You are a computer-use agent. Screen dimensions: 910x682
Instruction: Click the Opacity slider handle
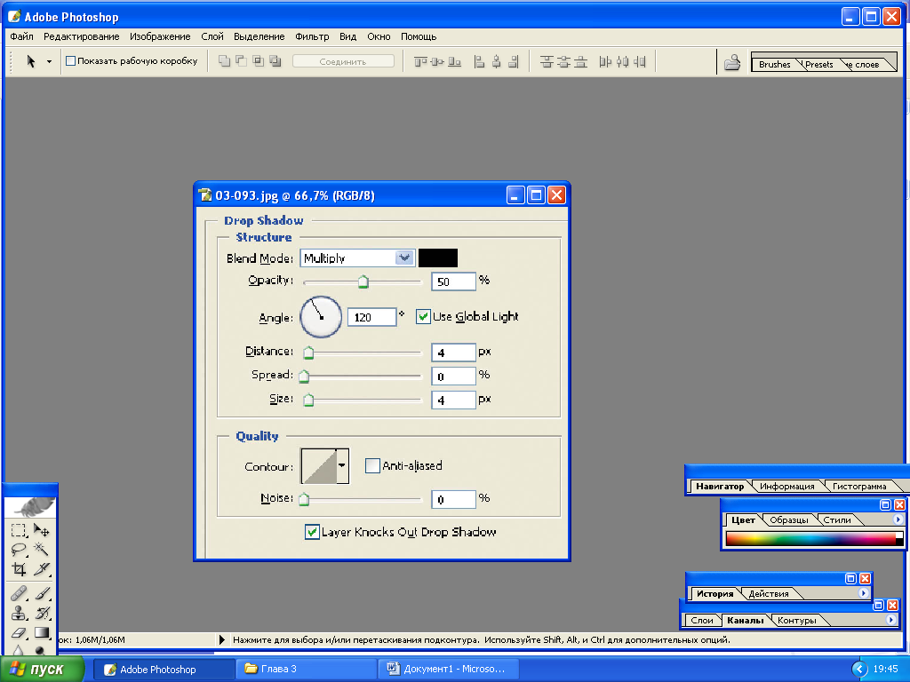[x=363, y=282]
